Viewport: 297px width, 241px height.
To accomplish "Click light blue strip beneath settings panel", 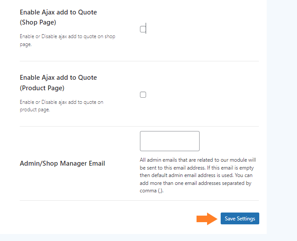I will [x=148, y=237].
